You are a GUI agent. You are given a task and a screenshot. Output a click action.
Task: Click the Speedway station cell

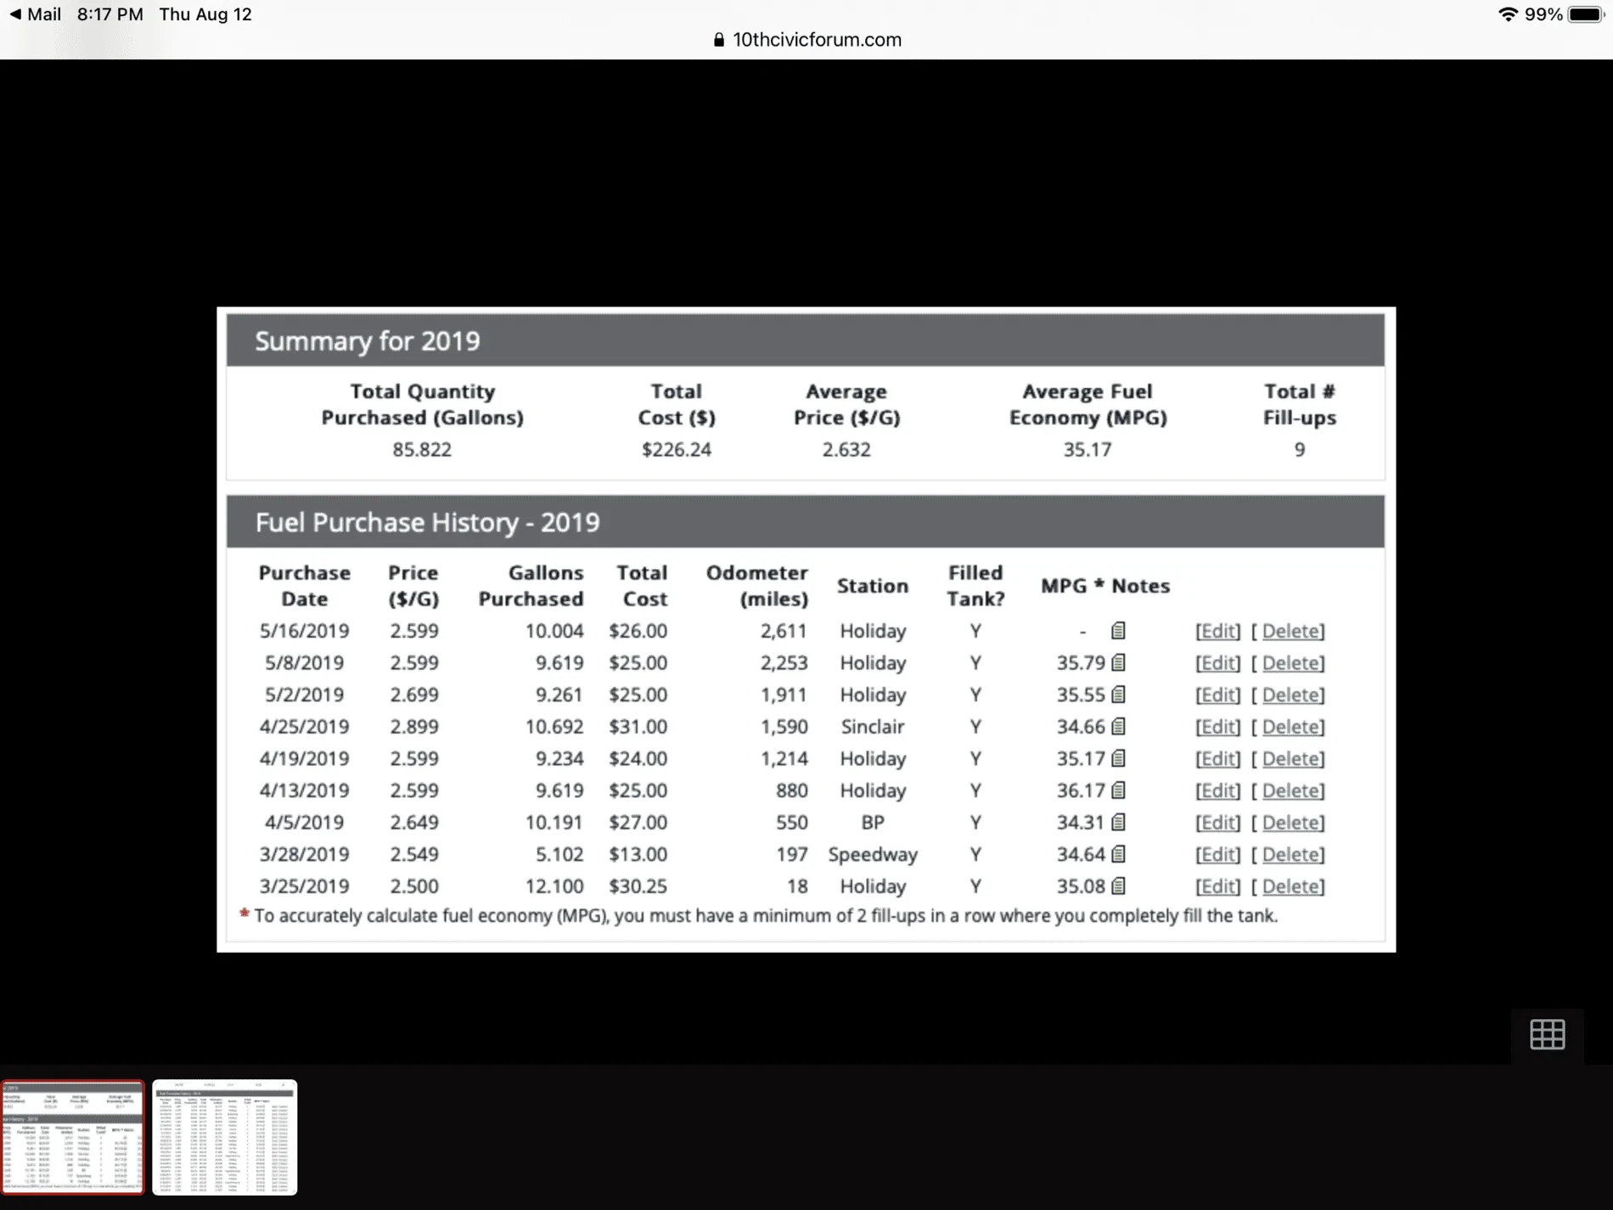click(x=873, y=854)
